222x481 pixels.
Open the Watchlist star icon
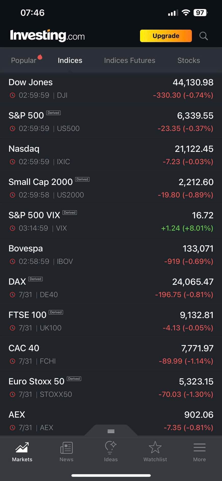155,448
